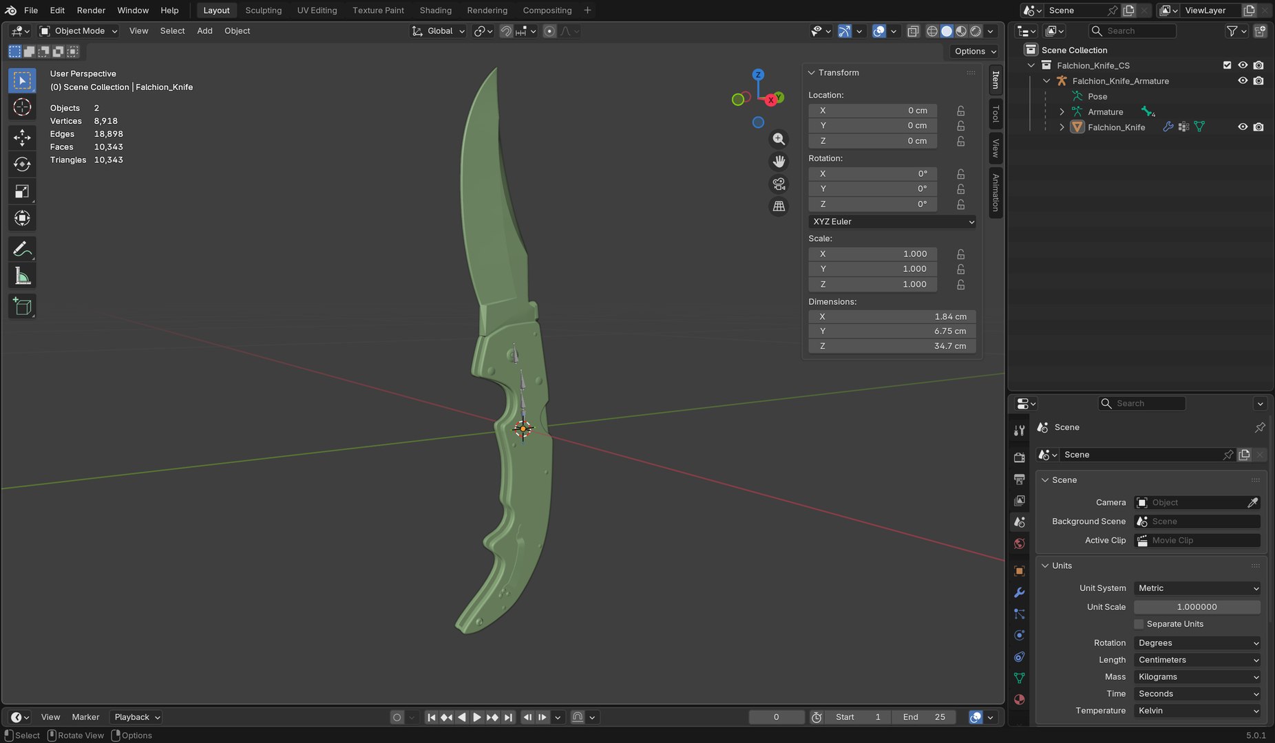Viewport: 1275px width, 743px height.
Task: Open the Material properties tab icon
Action: [x=1020, y=699]
